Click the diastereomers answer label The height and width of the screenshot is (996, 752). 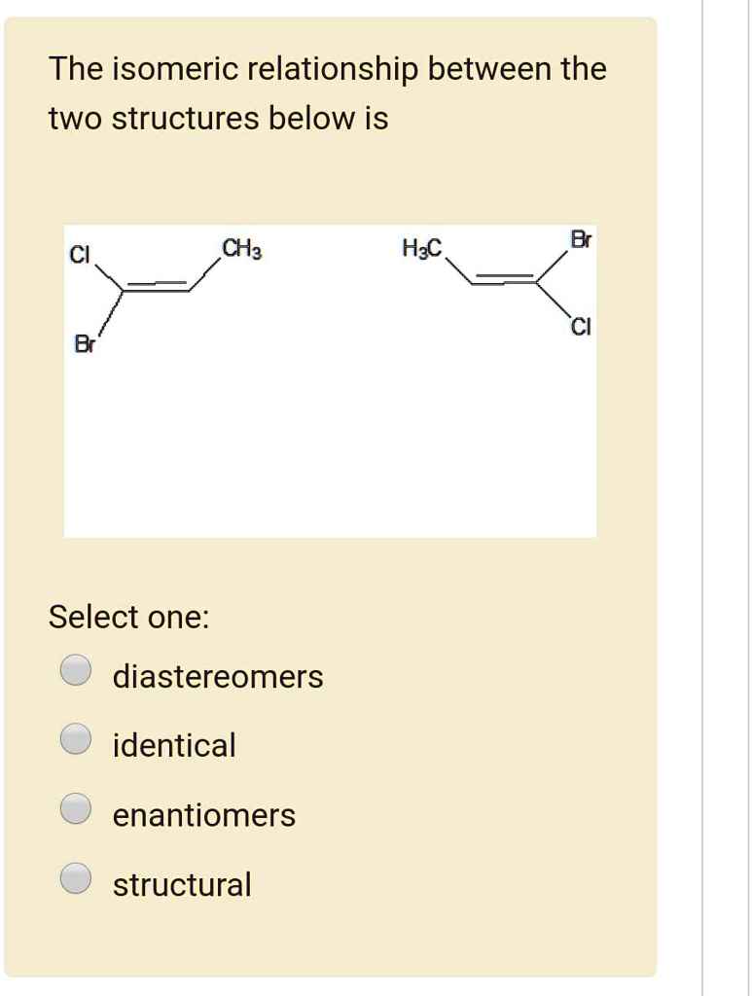point(217,677)
